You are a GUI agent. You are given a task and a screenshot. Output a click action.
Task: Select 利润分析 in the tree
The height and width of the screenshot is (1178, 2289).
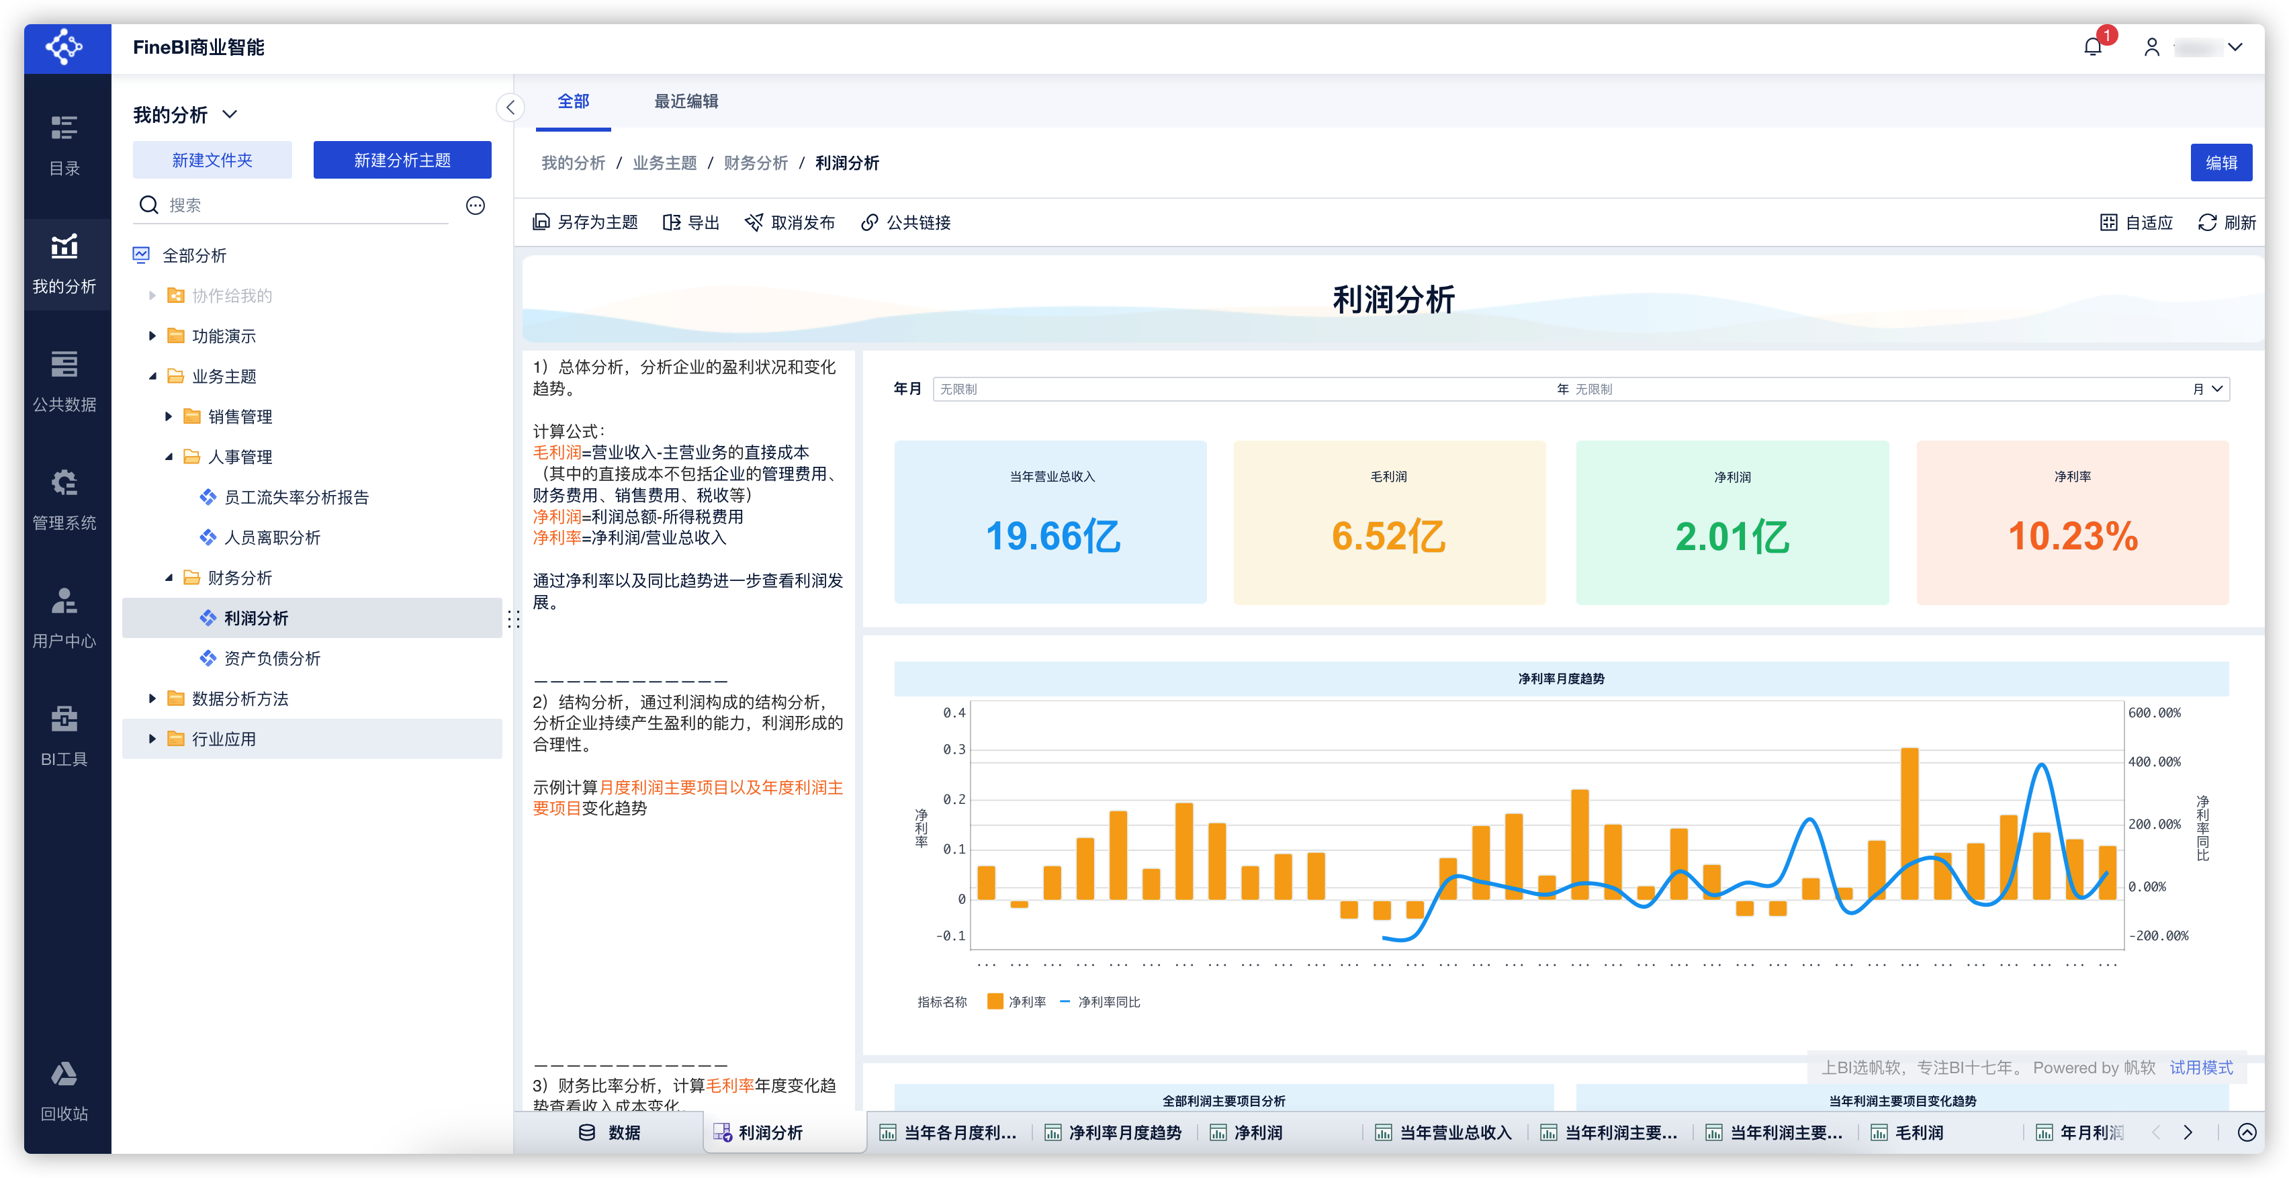[x=312, y=617]
